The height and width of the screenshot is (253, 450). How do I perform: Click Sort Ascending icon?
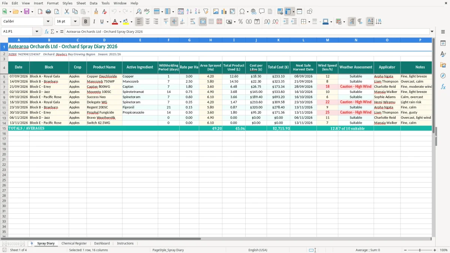[x=189, y=12]
